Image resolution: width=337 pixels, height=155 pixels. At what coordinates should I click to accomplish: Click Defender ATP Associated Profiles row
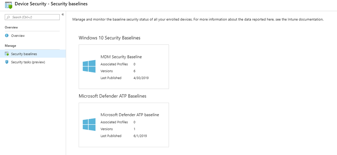pos(118,122)
